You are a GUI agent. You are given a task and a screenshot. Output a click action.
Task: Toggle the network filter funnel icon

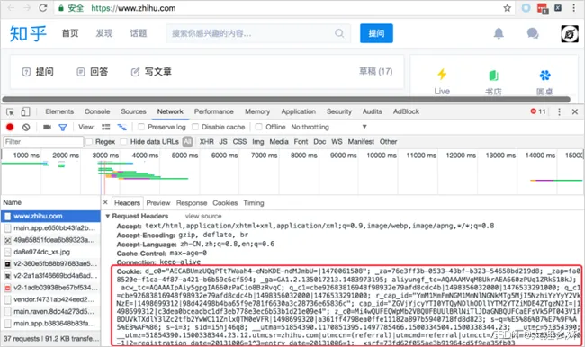63,128
